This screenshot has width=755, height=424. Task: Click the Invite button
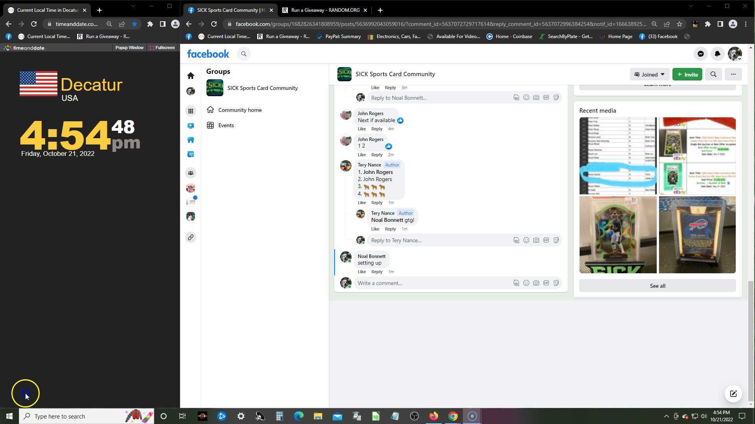[687, 74]
